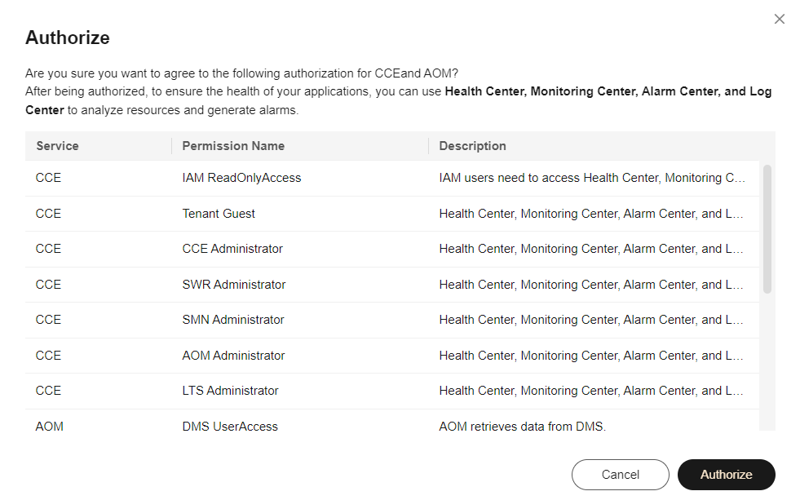The image size is (800, 500).
Task: Cancel the authorization dialog
Action: (620, 475)
